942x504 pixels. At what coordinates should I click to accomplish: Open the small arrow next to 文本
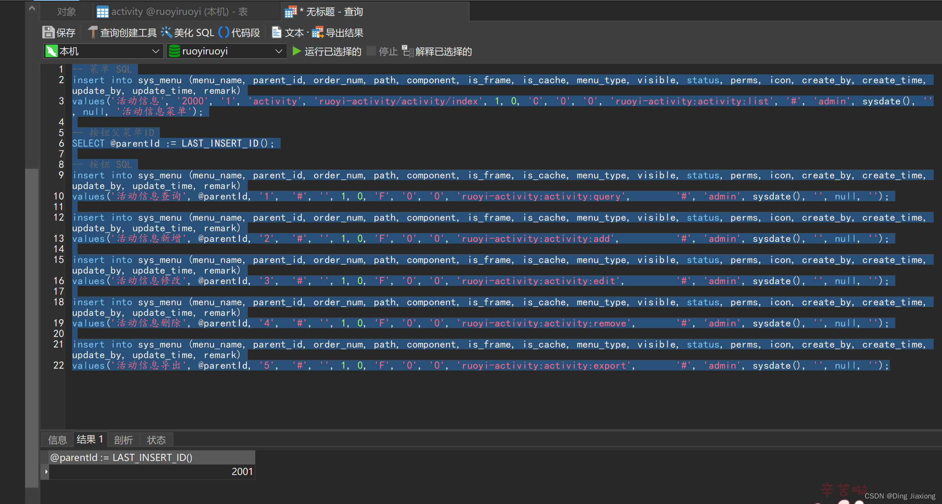308,33
